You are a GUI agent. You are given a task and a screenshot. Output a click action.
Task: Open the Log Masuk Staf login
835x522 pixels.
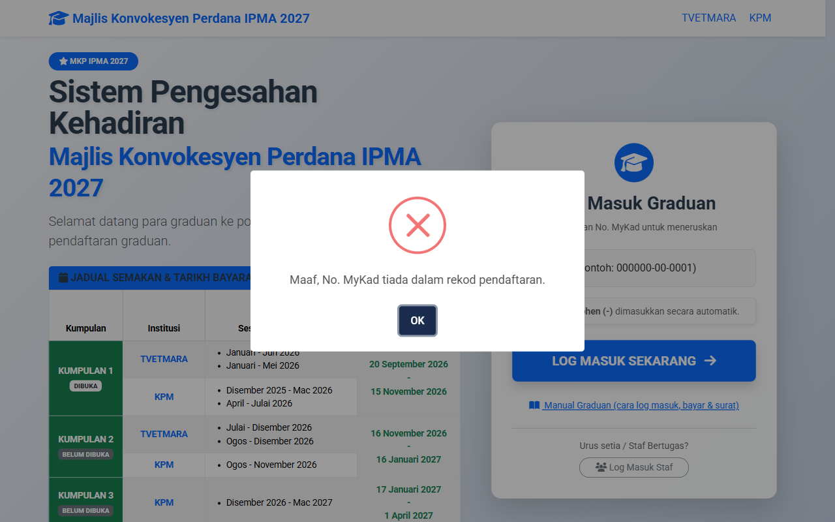pyautogui.click(x=634, y=467)
